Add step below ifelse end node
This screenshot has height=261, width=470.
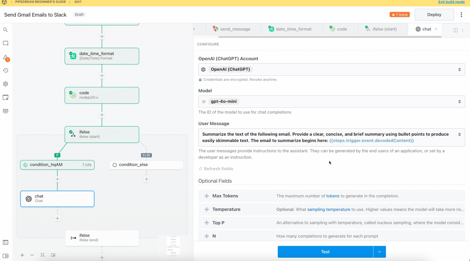[x=102, y=257]
